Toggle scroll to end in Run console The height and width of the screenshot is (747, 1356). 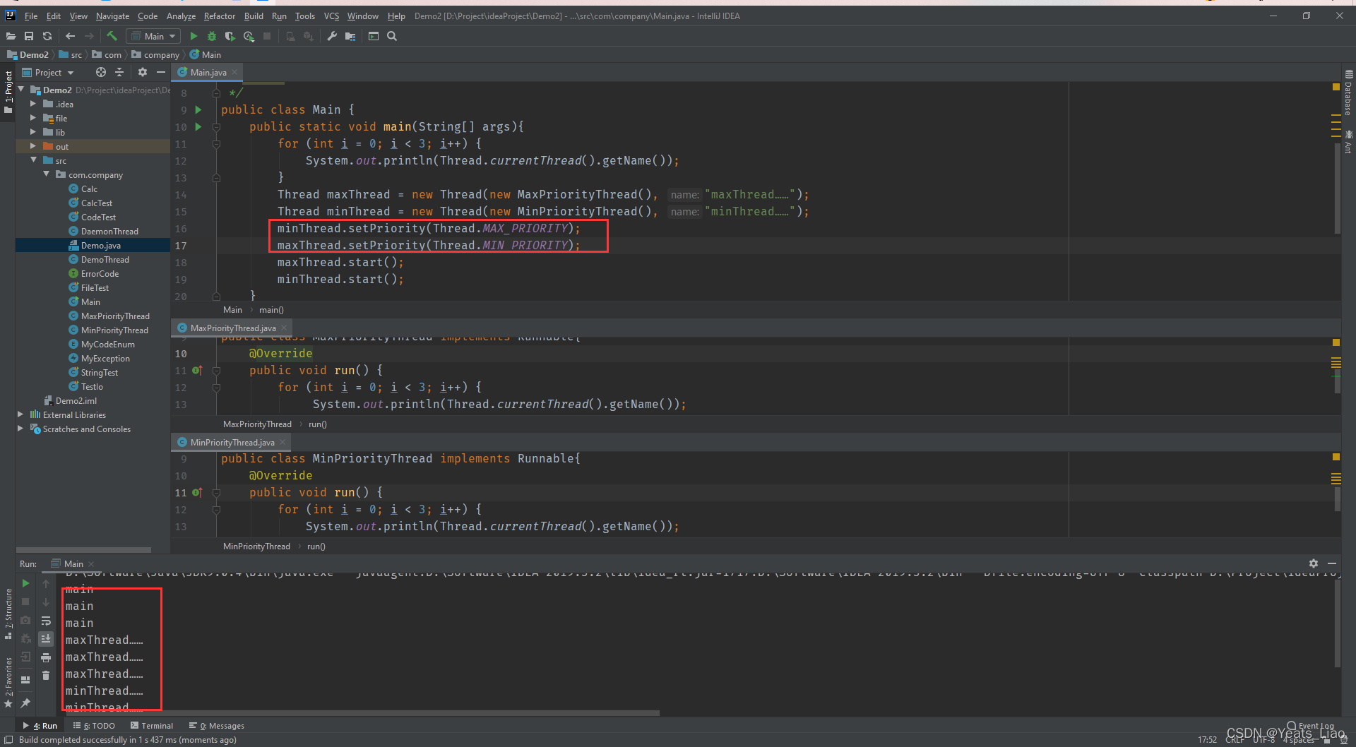tap(46, 638)
